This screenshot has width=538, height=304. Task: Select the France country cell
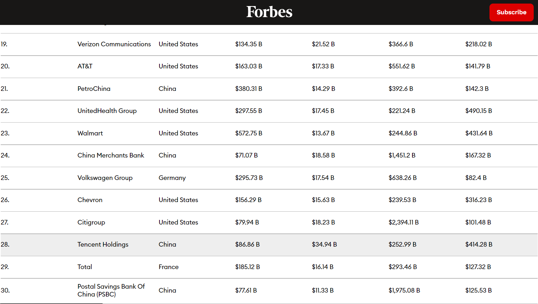tap(168, 267)
